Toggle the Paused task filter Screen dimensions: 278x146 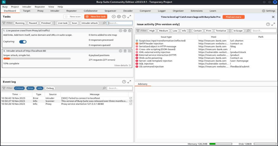click(33, 23)
